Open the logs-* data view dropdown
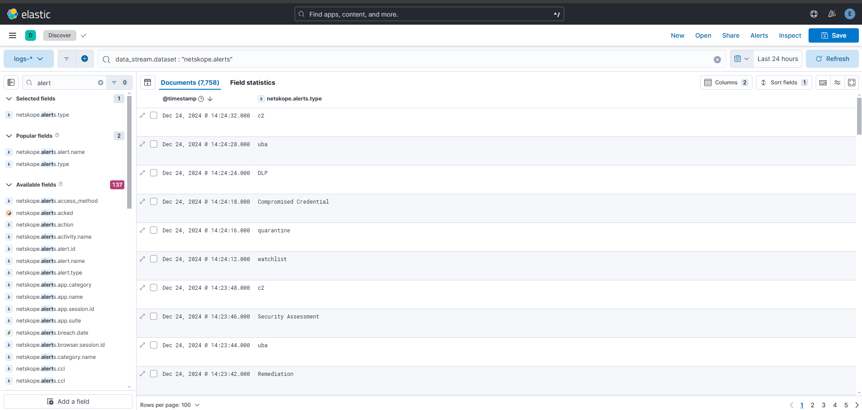 pyautogui.click(x=29, y=59)
